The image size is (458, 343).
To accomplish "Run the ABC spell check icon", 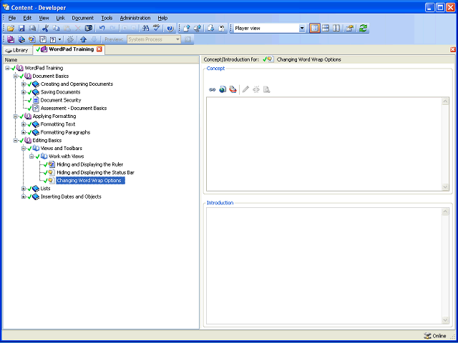I will 157,29.
